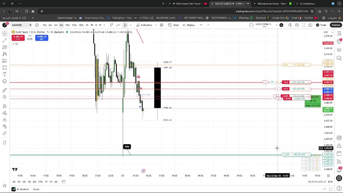The width and height of the screenshot is (343, 193).
Task: Start bar Replay mode
Action: 188,25
